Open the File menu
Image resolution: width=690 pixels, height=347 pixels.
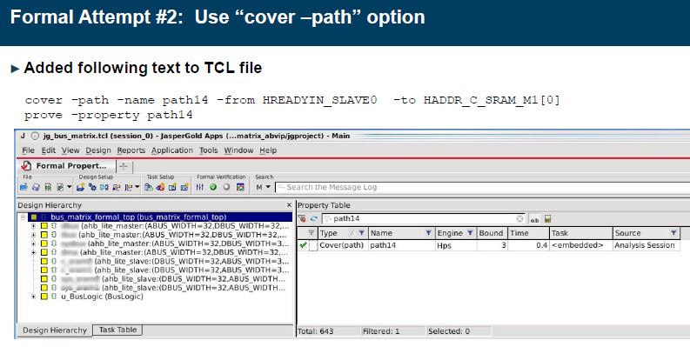pyautogui.click(x=28, y=150)
